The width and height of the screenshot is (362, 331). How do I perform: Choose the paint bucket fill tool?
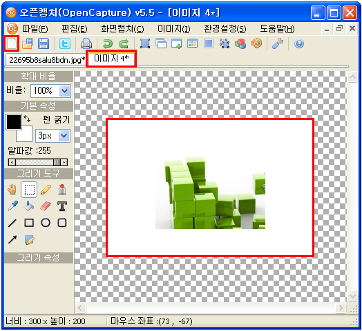point(29,206)
